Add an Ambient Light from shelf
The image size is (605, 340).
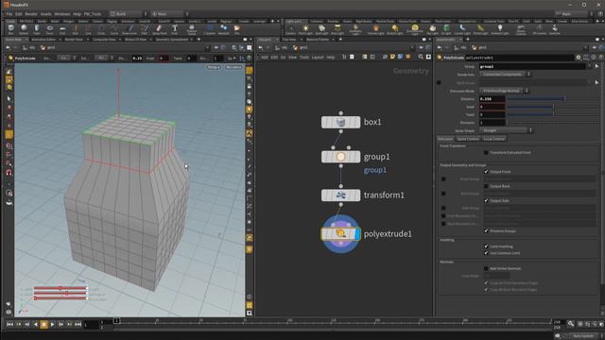[500, 29]
